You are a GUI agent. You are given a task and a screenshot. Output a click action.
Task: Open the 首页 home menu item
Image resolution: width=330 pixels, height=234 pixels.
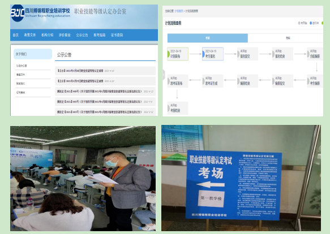pyautogui.click(x=16, y=35)
